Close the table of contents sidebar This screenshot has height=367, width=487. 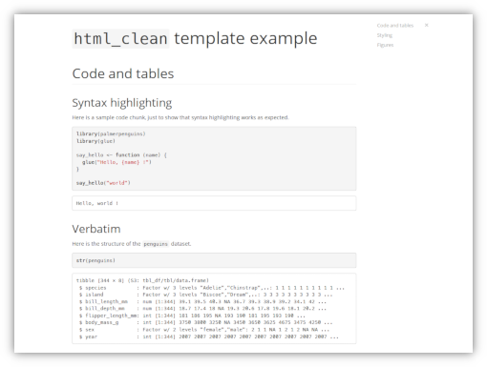[427, 25]
